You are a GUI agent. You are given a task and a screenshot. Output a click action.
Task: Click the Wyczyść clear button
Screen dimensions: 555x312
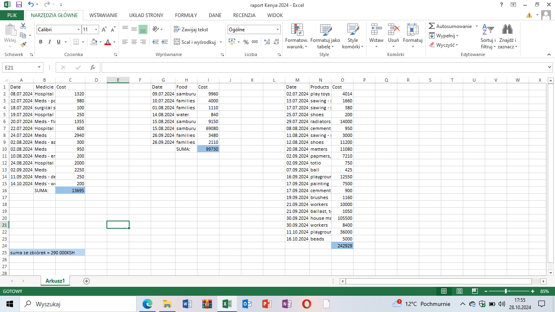tap(444, 45)
